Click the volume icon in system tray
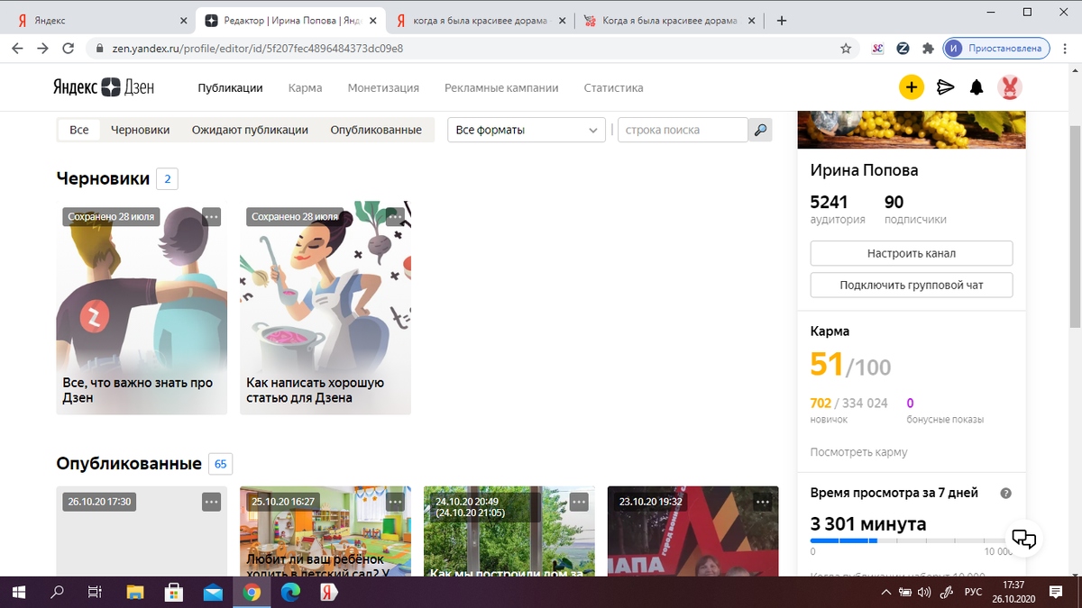Viewport: 1082px width, 608px height. (923, 592)
